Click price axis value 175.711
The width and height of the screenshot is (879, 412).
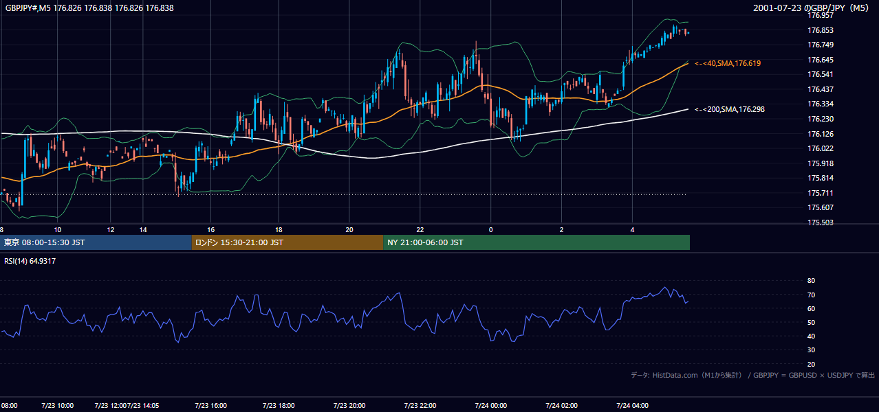(x=821, y=193)
